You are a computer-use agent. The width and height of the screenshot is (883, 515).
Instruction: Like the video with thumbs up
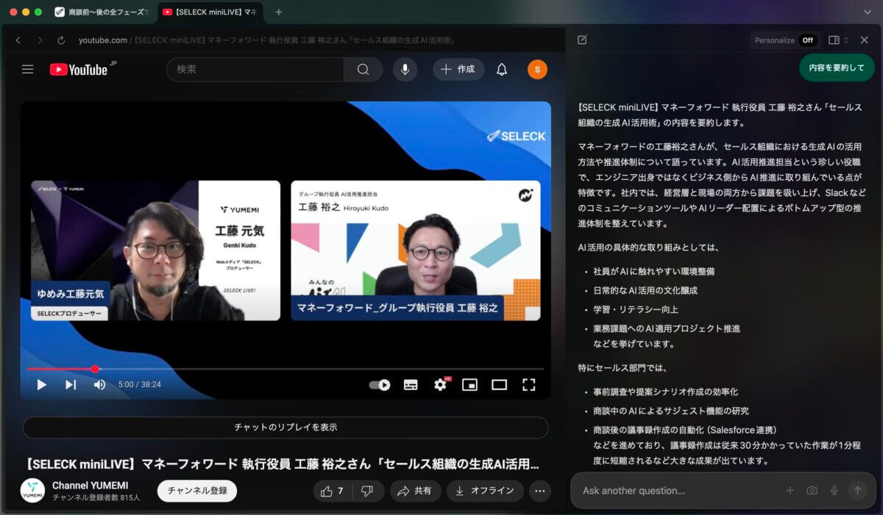point(333,491)
